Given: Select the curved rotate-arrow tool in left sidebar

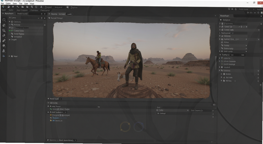Looking at the screenshot, I should (4, 35).
